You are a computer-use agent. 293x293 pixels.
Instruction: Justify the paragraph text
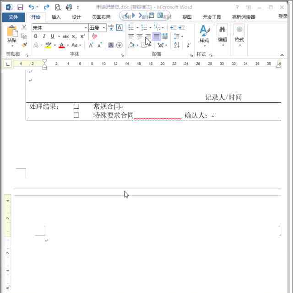tap(157, 36)
